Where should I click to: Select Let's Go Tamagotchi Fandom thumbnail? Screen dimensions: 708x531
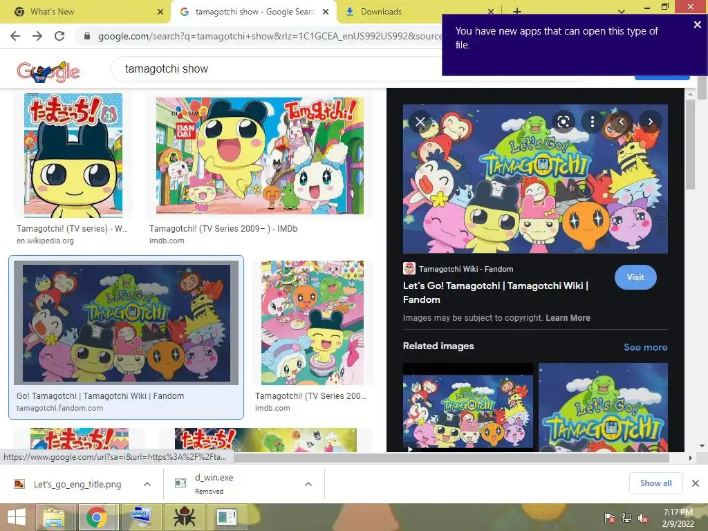coord(126,322)
